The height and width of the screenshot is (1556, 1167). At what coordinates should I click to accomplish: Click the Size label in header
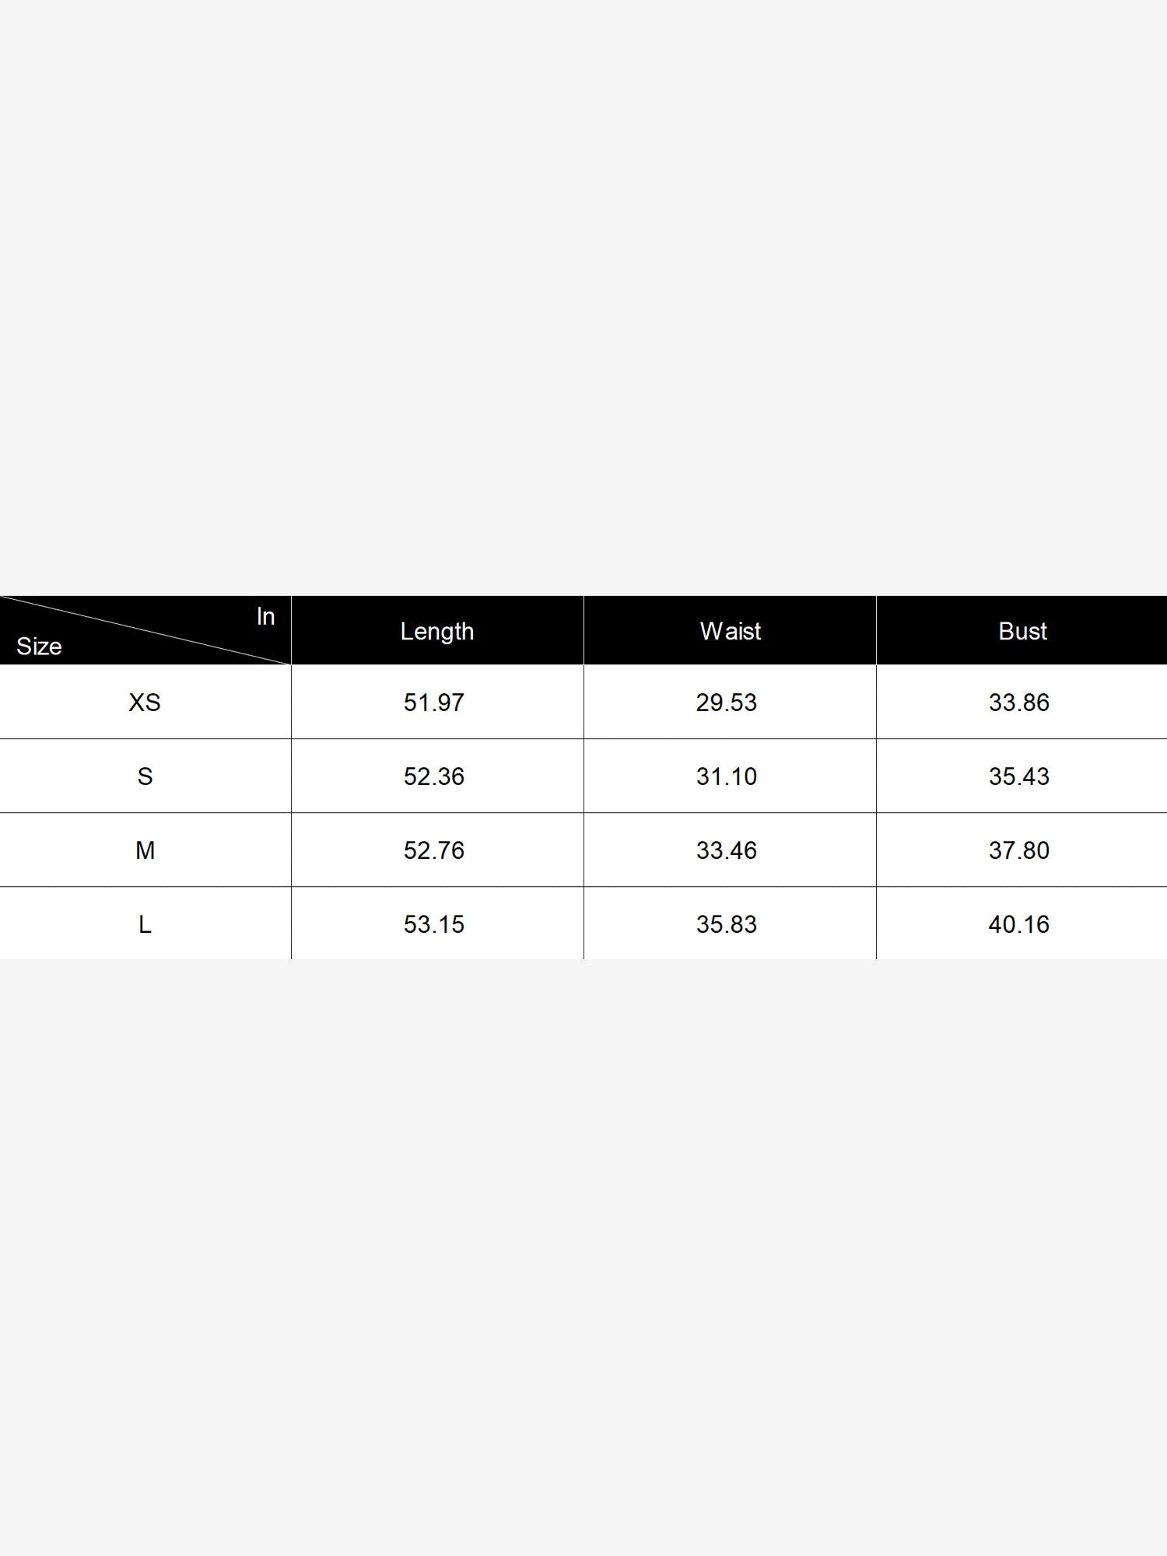click(x=39, y=647)
